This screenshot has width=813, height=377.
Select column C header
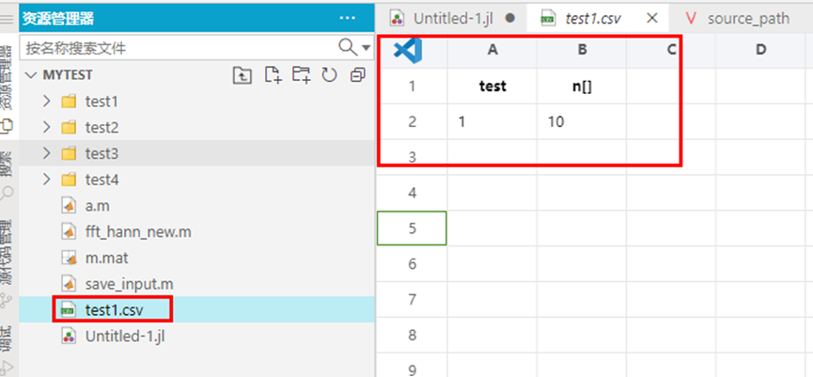coord(671,50)
